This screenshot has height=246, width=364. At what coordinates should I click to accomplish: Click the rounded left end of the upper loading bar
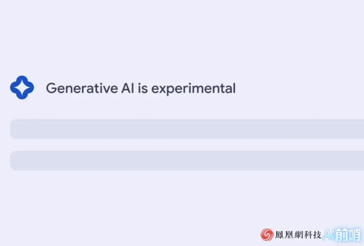14,129
